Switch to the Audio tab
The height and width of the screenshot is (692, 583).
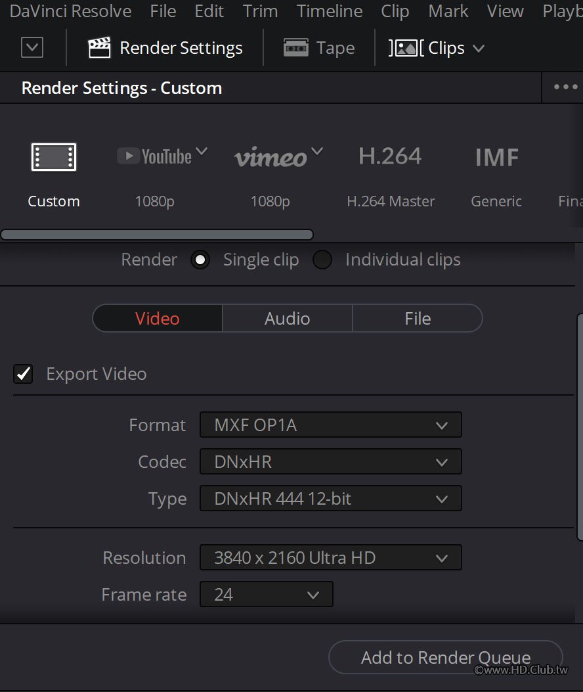[x=287, y=319]
